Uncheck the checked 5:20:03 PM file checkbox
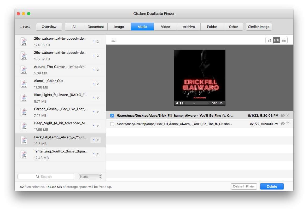This screenshot has width=308, height=212. pyautogui.click(x=112, y=116)
